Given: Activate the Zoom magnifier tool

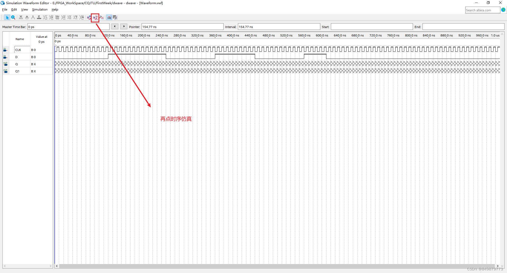Looking at the screenshot, I should coord(13,17).
